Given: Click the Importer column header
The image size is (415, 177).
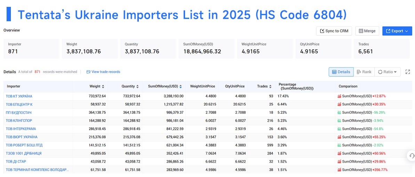Looking at the screenshot, I should [14, 86].
